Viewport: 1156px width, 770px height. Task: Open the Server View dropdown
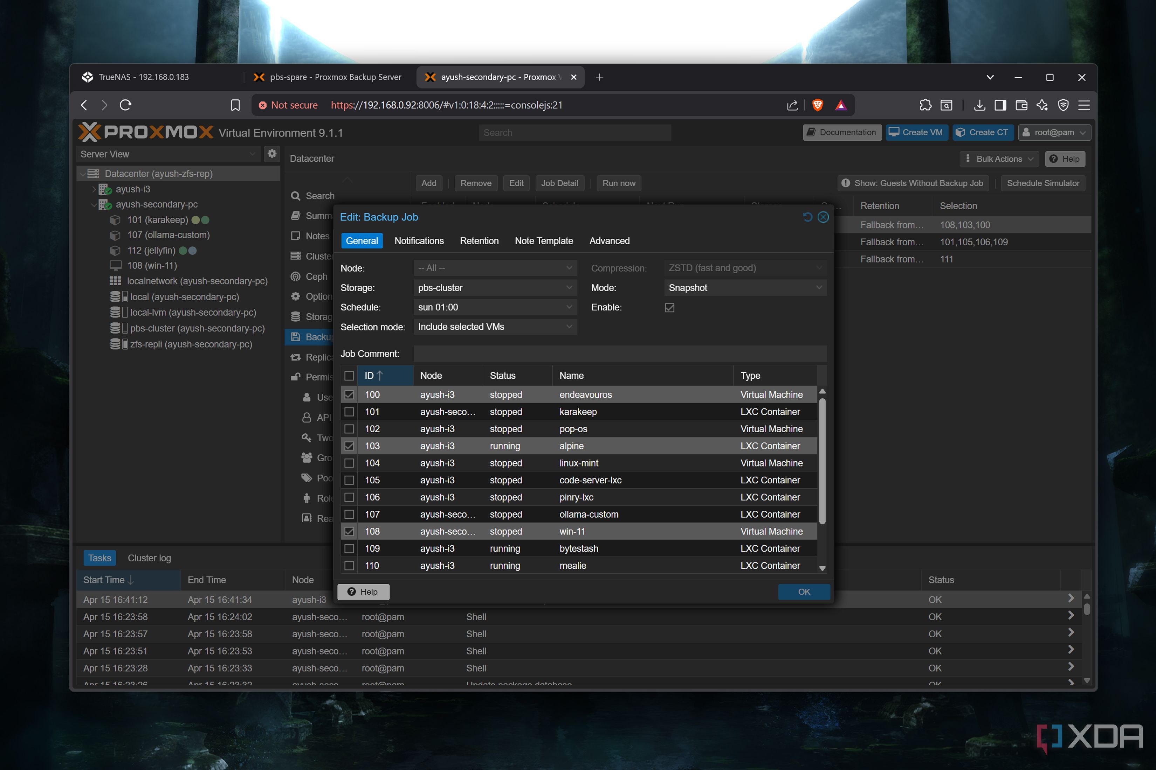(168, 154)
